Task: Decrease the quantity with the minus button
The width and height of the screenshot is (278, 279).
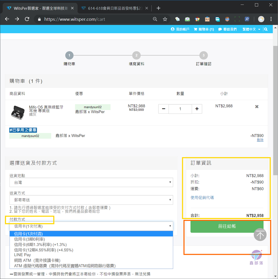Action: 164,109
